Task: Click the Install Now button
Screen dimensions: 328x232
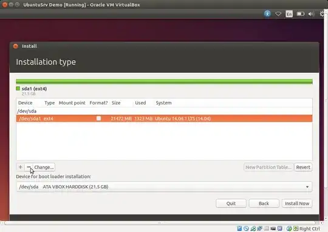Action: 297,203
